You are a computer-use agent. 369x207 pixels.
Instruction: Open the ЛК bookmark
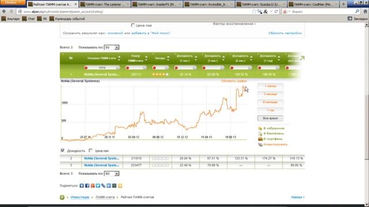[x=42, y=19]
